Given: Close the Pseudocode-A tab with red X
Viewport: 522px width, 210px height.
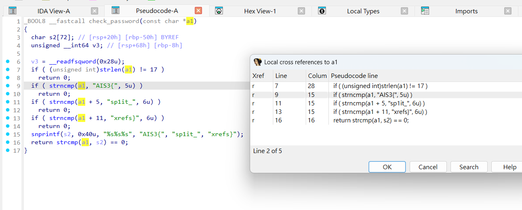Looking at the screenshot, I should (198, 11).
